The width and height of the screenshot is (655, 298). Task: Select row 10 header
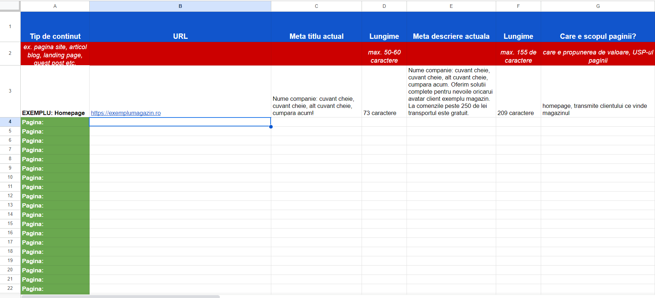click(10, 177)
